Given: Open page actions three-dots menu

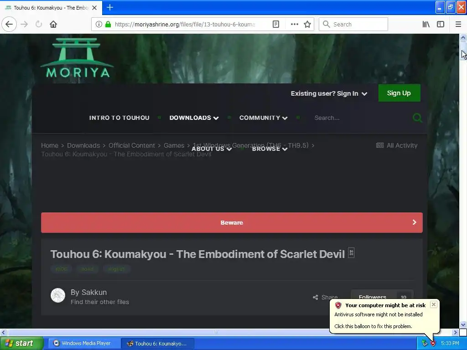Looking at the screenshot, I should [x=294, y=24].
